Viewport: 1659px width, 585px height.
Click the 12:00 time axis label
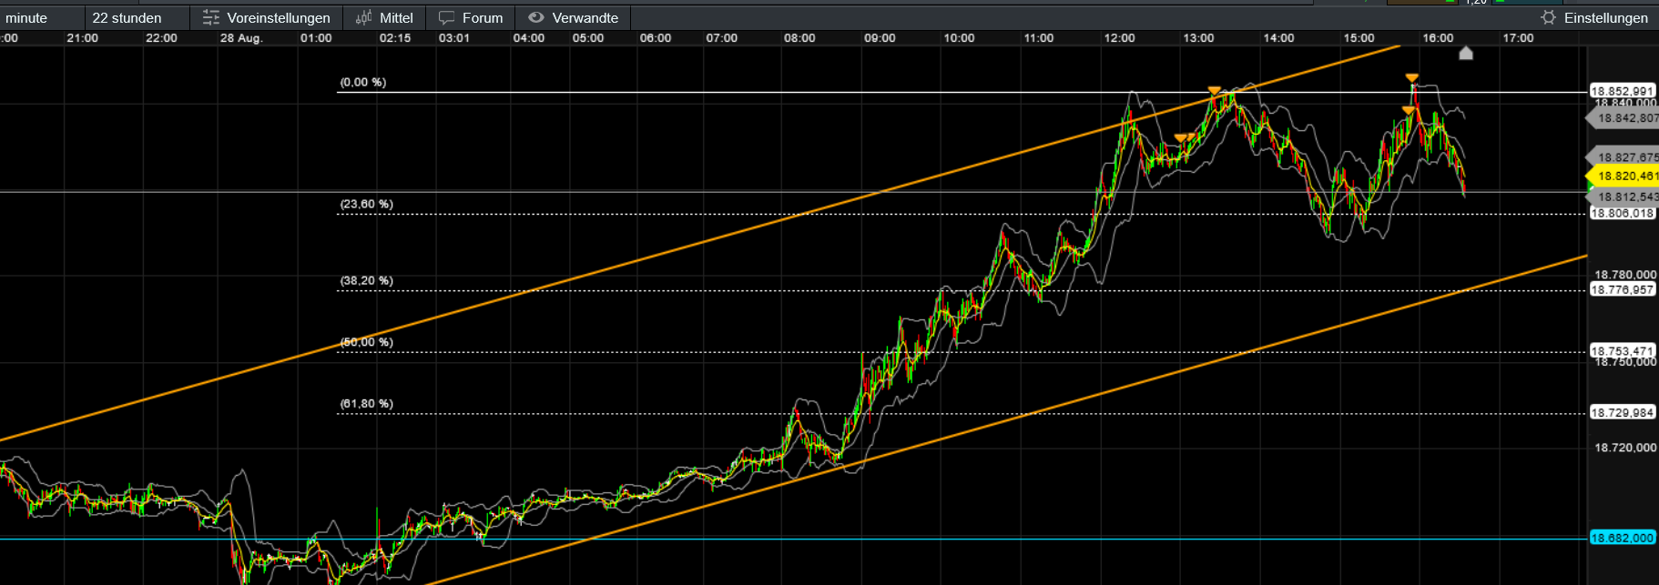pos(1119,38)
